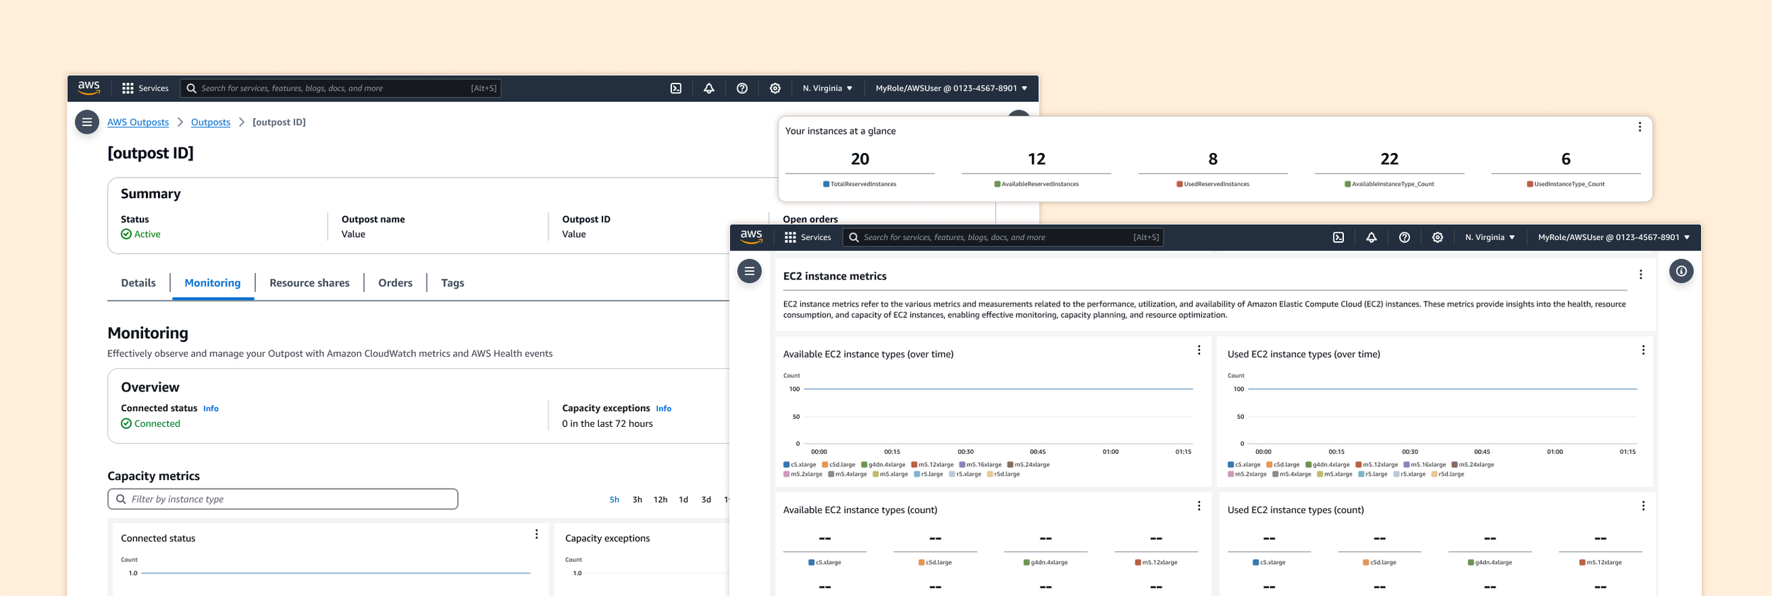Open notifications bell in front EC2 window

1372,237
